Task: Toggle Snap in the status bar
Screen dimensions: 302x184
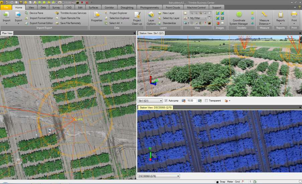Action: coord(222,182)
